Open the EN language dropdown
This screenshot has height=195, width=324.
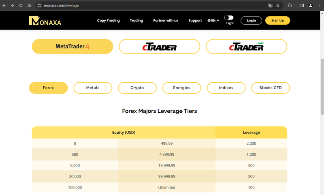click(213, 20)
